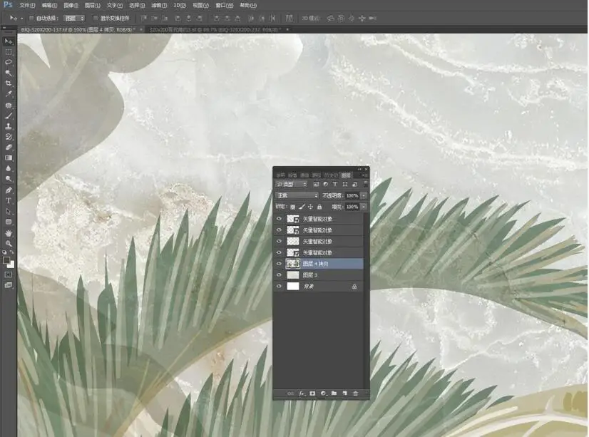Filter layers by smart objects
The image size is (589, 437).
point(354,185)
